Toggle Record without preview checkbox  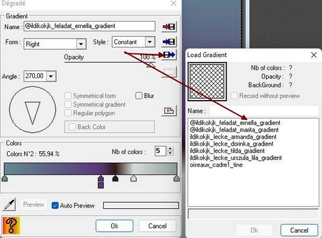(234, 96)
